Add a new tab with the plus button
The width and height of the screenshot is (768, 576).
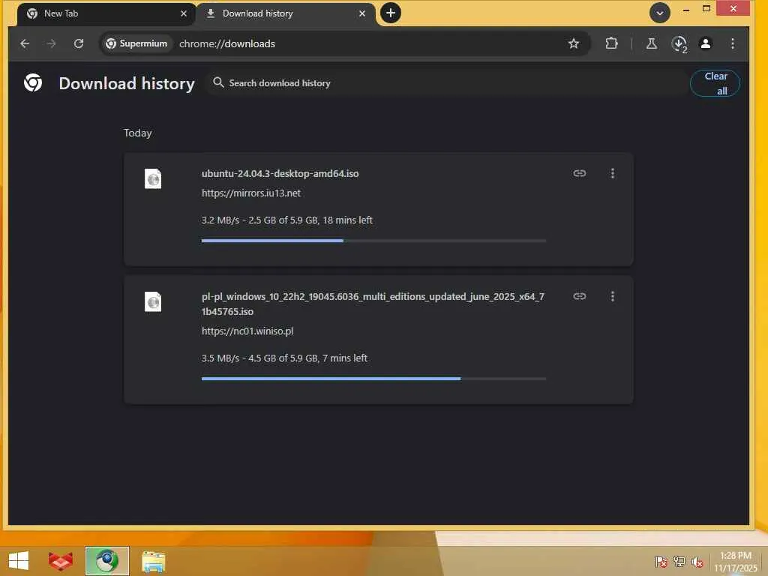click(x=390, y=13)
